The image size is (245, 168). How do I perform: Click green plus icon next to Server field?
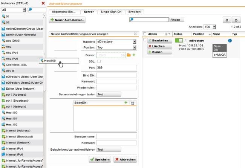pos(134,55)
